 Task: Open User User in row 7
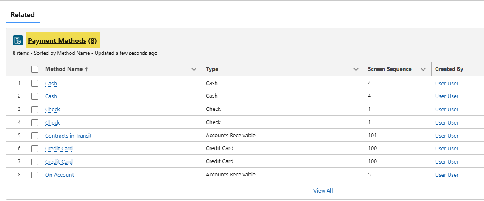447,162
